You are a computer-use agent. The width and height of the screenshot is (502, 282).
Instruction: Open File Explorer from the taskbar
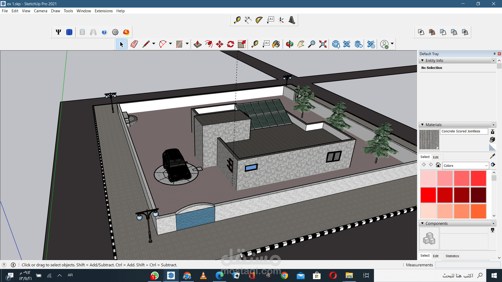pos(349,275)
